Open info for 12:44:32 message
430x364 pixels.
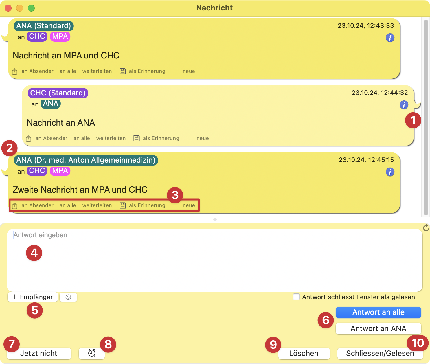tap(404, 105)
